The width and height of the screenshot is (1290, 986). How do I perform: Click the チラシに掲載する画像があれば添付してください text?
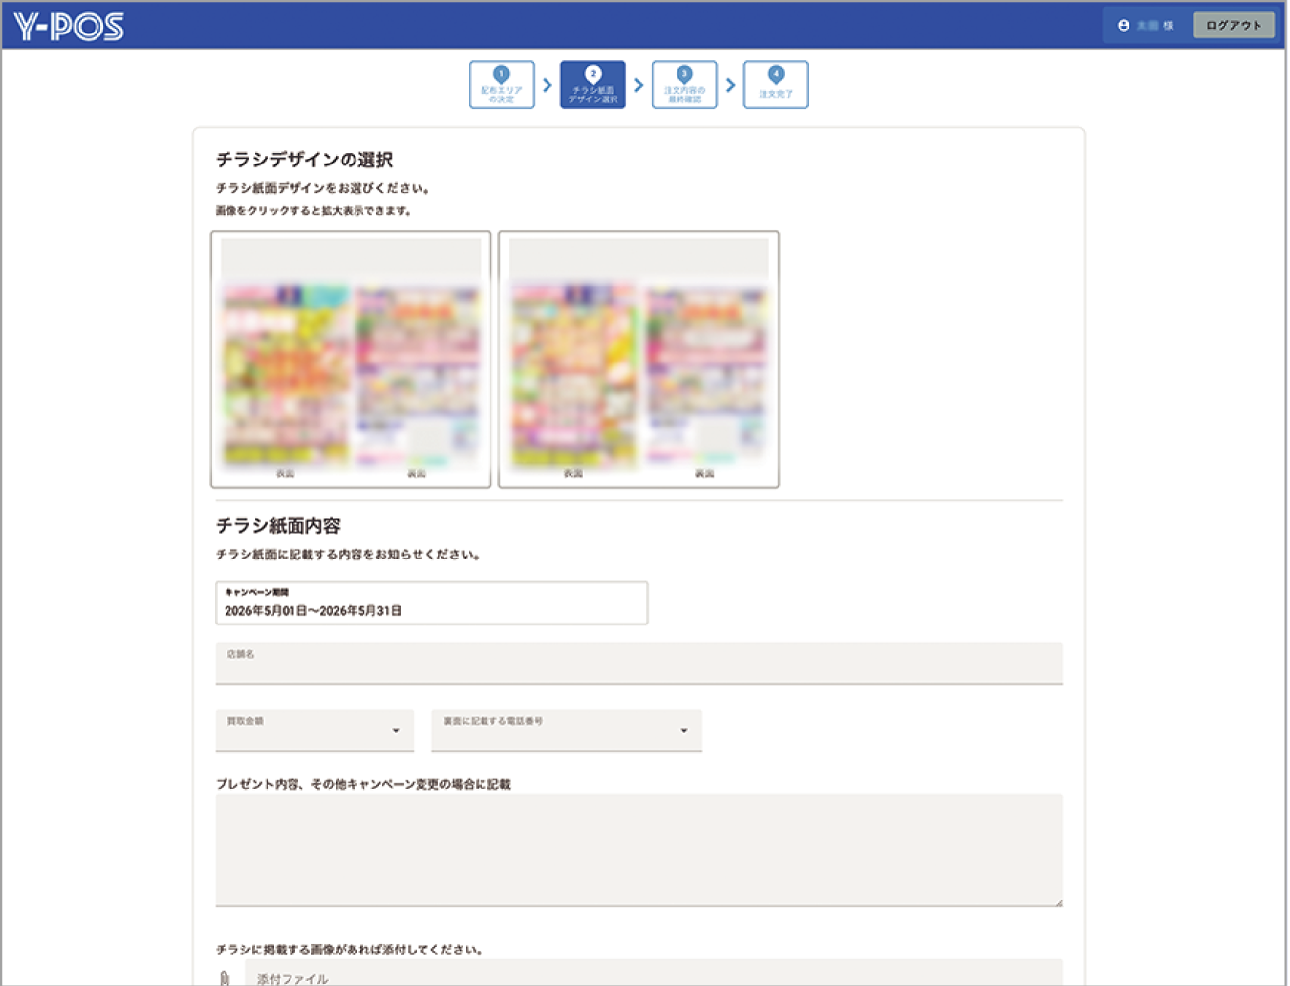[350, 950]
